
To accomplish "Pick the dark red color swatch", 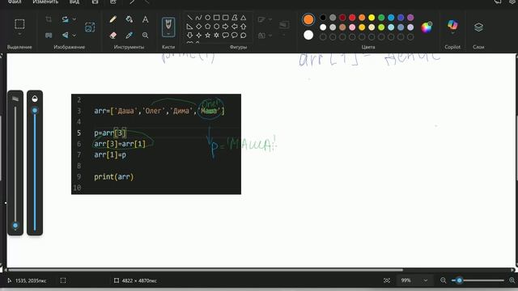I will click(x=342, y=18).
